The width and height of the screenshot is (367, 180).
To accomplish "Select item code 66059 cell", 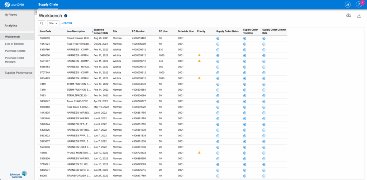I will click(x=43, y=176).
